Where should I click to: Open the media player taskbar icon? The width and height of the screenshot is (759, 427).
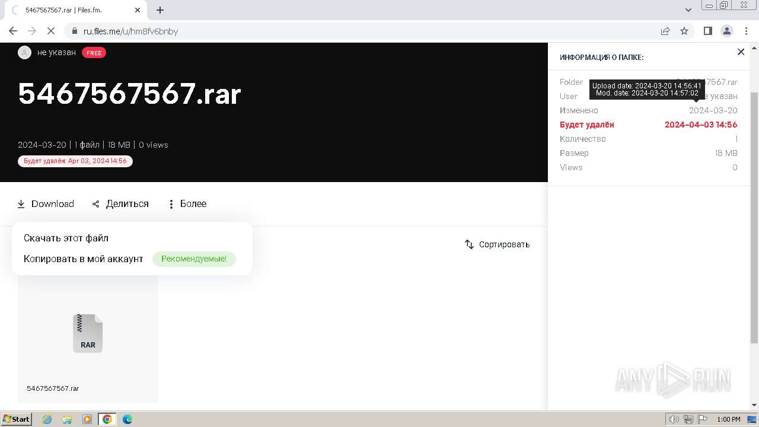[x=87, y=419]
